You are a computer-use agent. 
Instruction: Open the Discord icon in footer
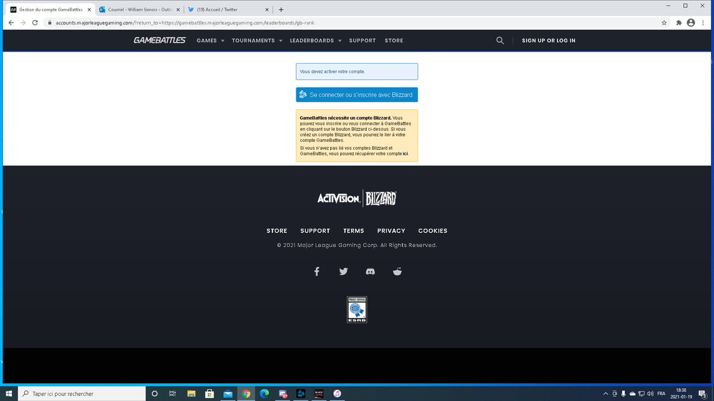tap(370, 271)
